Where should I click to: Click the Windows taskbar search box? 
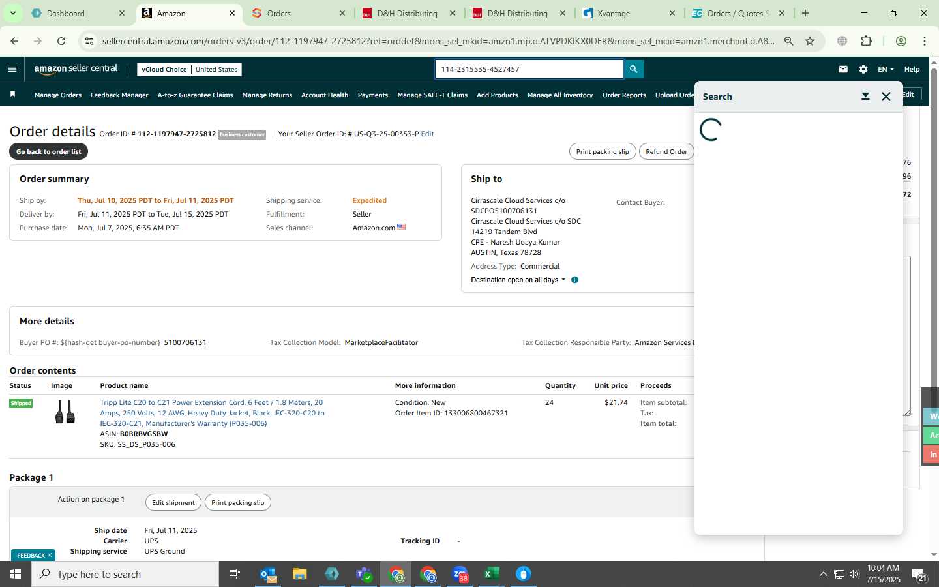tap(125, 574)
